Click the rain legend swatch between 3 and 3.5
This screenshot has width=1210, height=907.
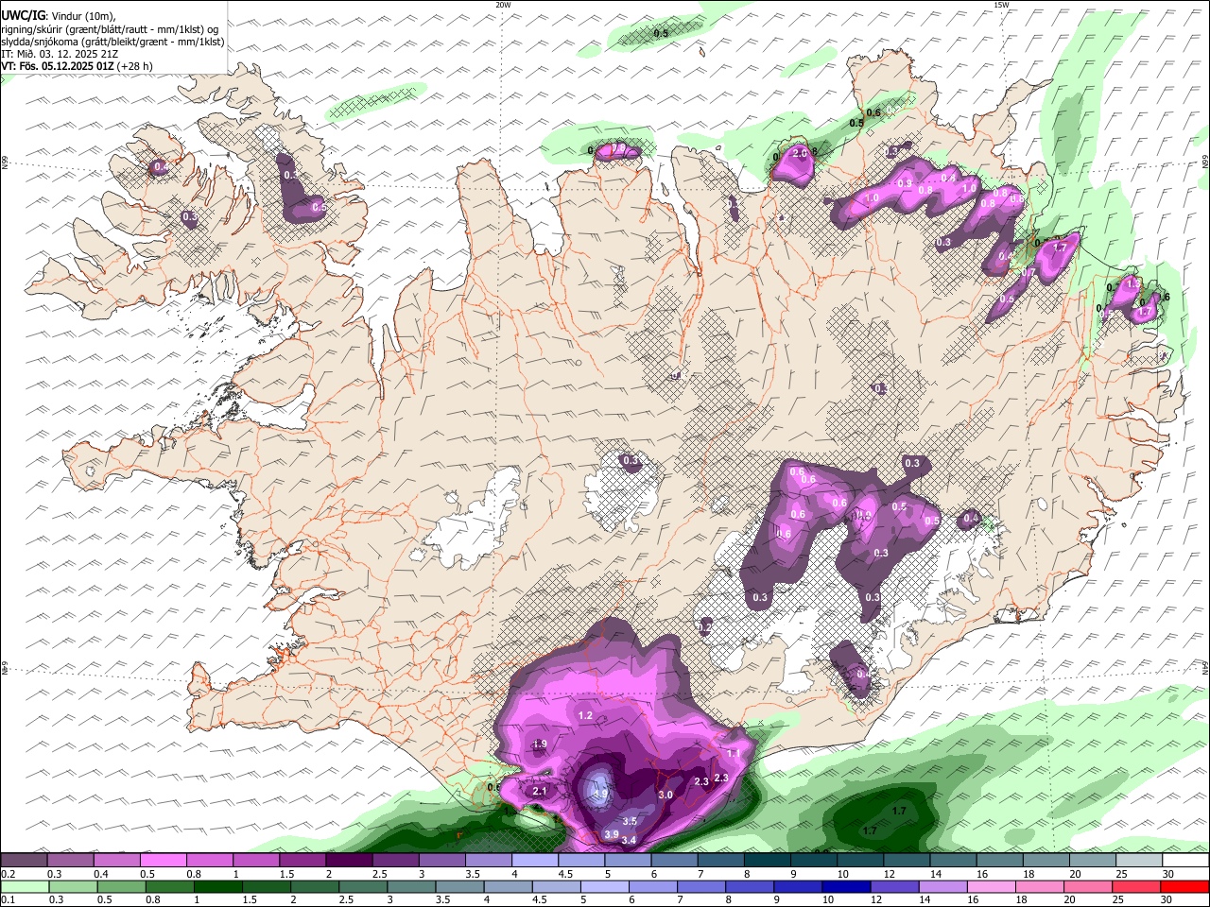click(410, 886)
